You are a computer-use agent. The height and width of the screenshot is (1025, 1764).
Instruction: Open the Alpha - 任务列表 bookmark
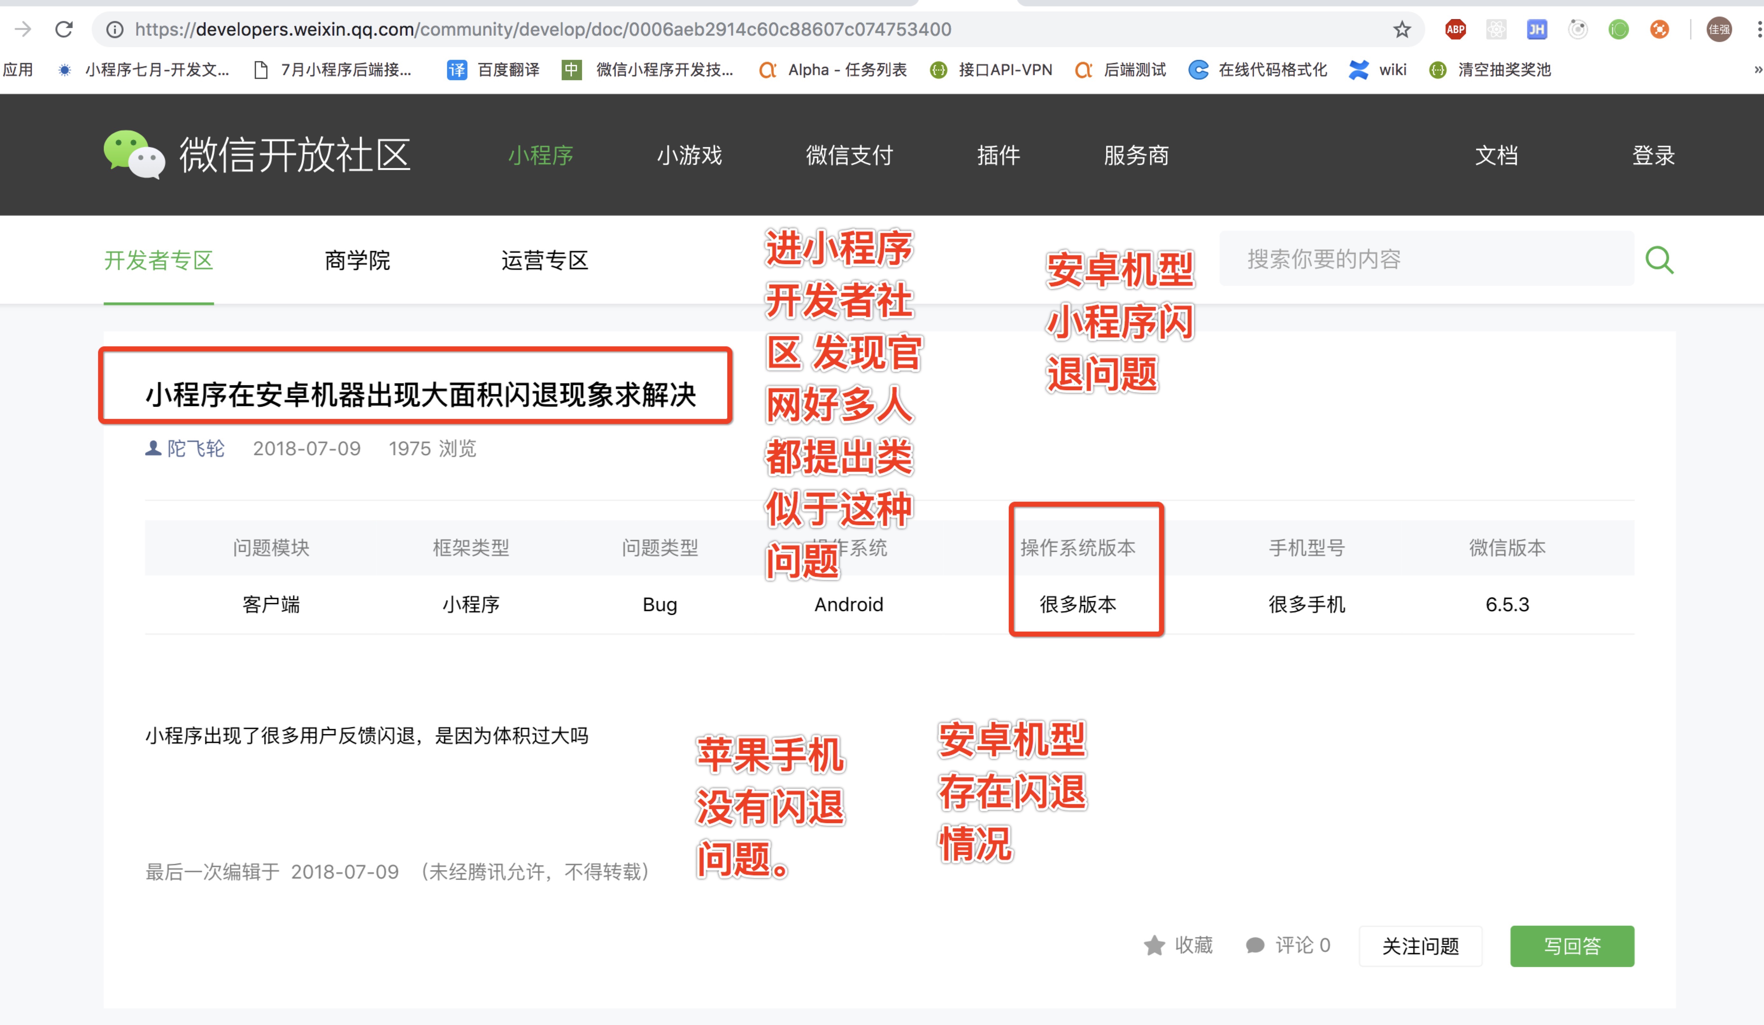(833, 69)
